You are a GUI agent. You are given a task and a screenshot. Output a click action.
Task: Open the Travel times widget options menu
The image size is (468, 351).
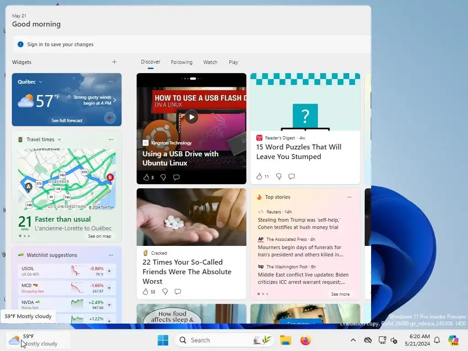click(111, 139)
